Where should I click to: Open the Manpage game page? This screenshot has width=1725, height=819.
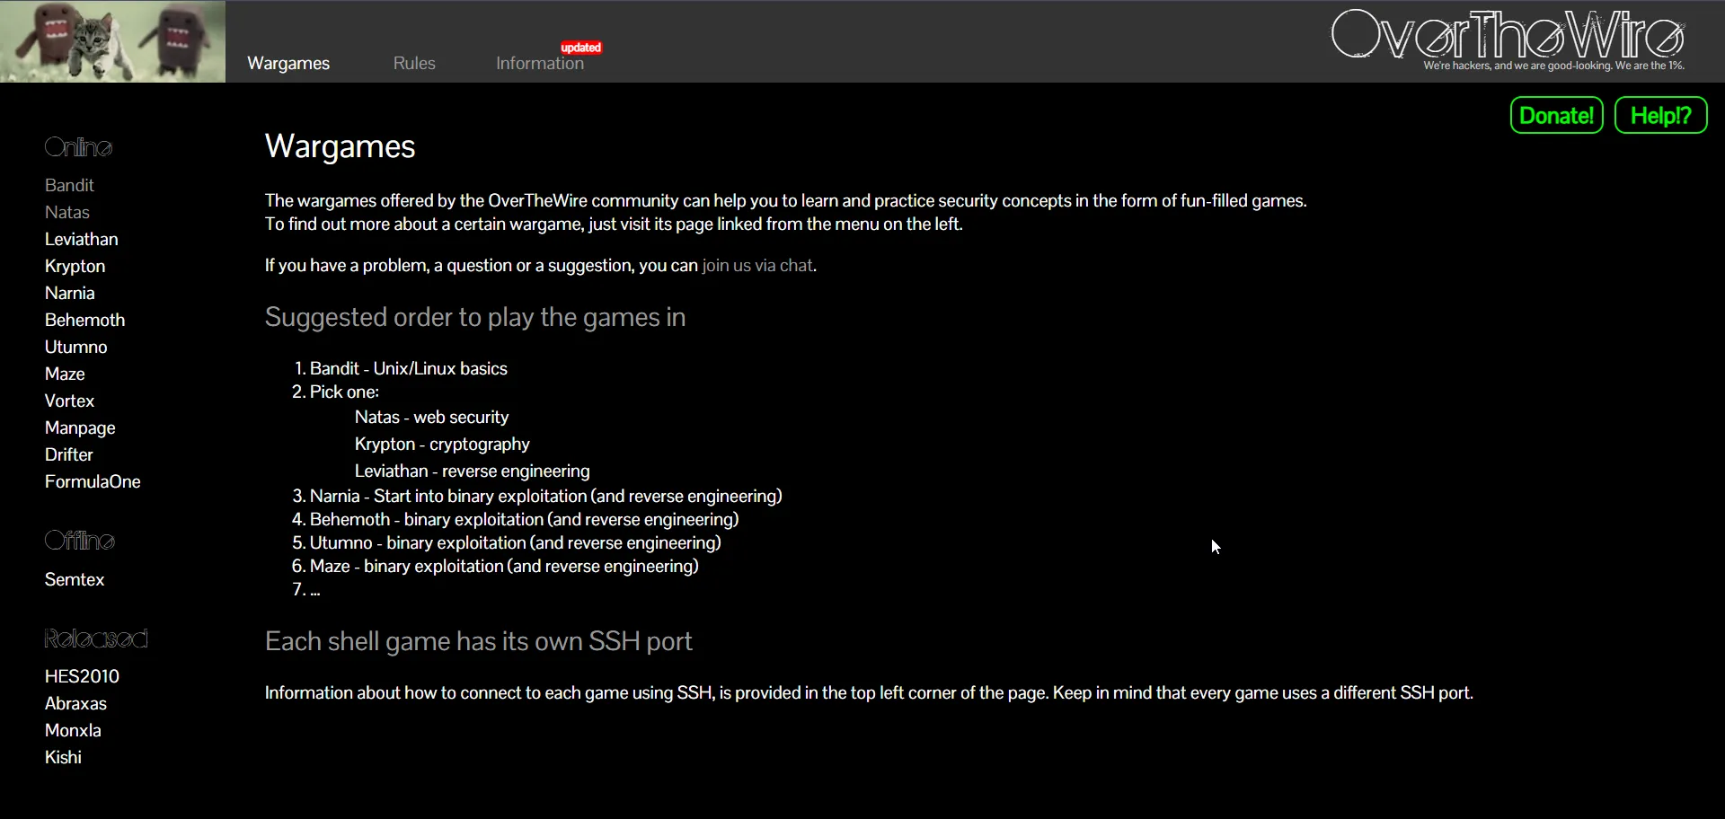[79, 427]
